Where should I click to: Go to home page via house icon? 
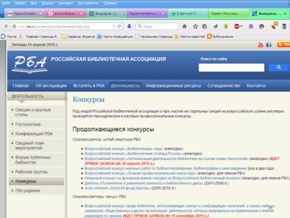click(185, 26)
